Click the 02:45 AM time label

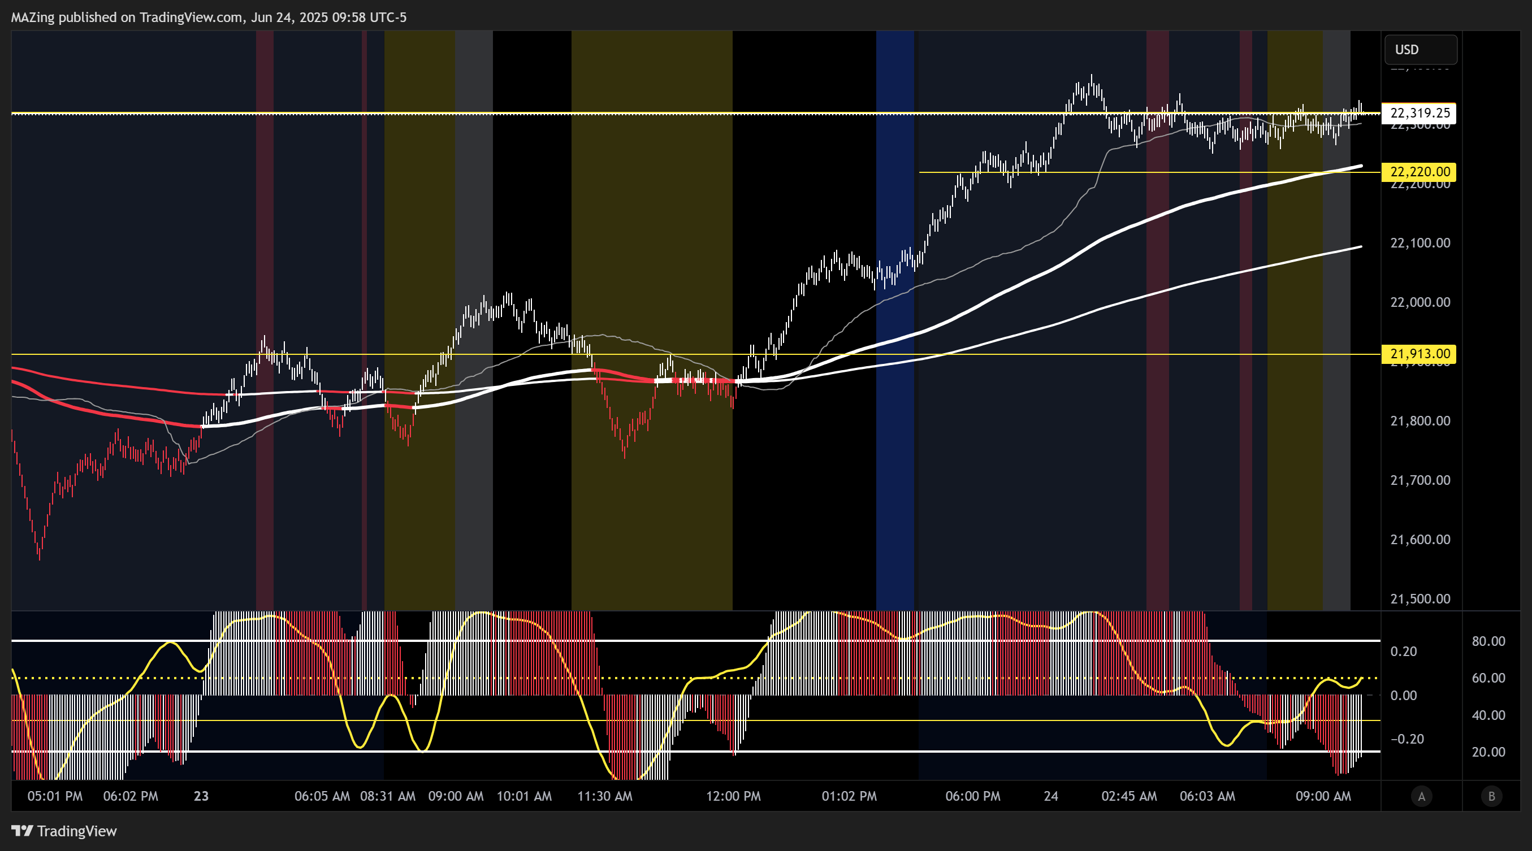(1129, 796)
